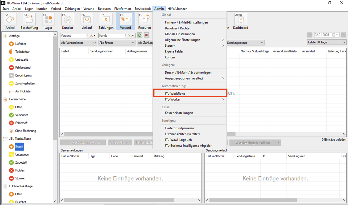Open the Letzte 30 Tage dropdown
The width and height of the screenshot is (348, 205).
pyautogui.click(x=327, y=42)
